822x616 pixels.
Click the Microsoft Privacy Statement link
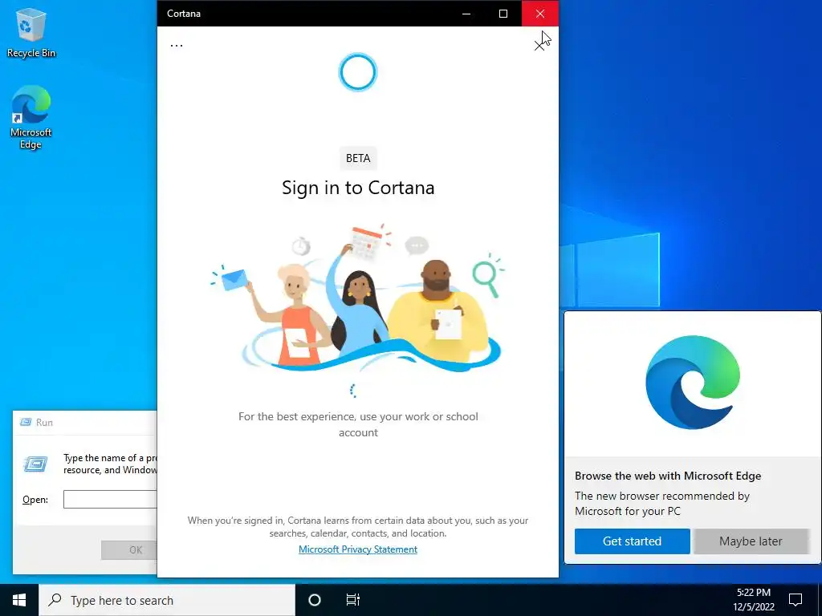tap(358, 549)
